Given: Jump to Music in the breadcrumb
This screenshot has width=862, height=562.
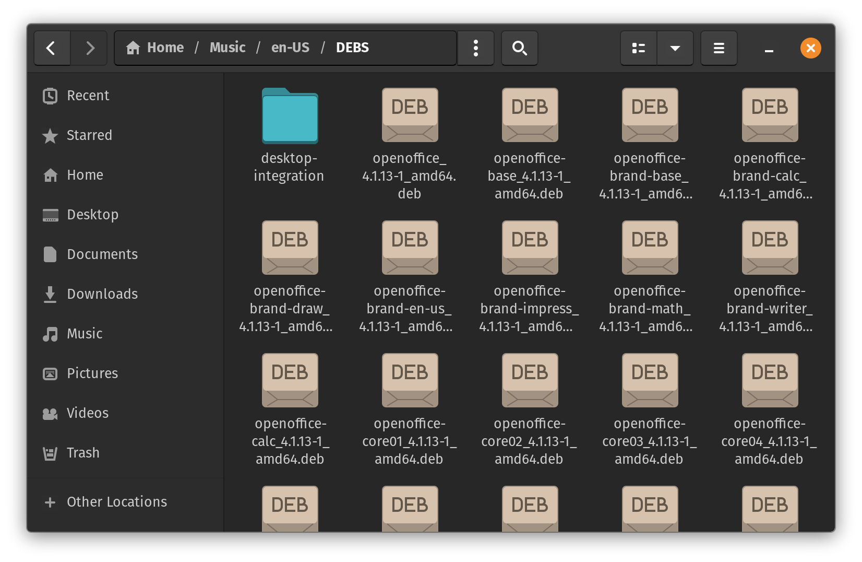Looking at the screenshot, I should coord(228,48).
